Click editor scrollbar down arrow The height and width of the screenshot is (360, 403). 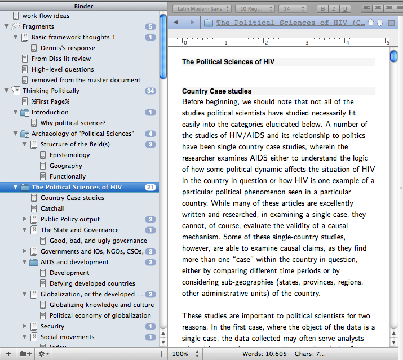click(x=393, y=343)
